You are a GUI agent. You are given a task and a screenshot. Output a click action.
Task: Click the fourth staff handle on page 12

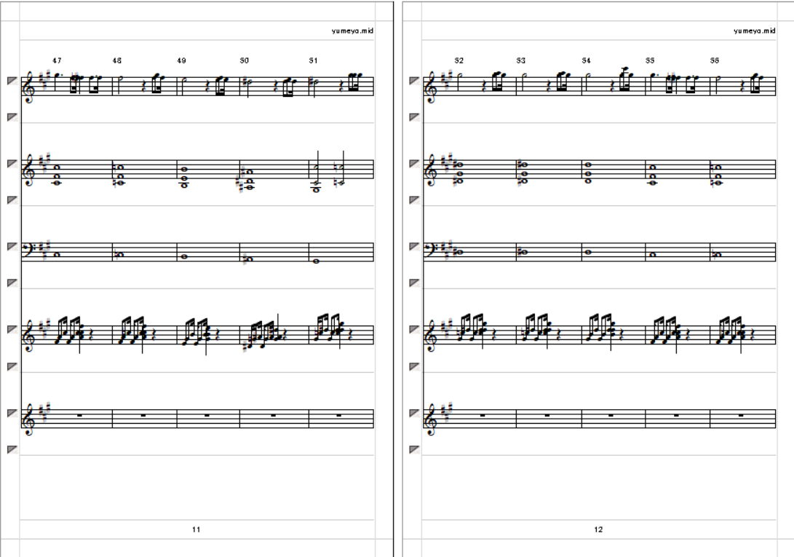(414, 329)
